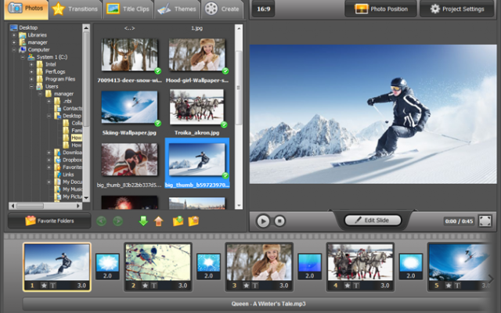Open Favorite Folders
Image resolution: width=501 pixels, height=313 pixels.
click(49, 221)
